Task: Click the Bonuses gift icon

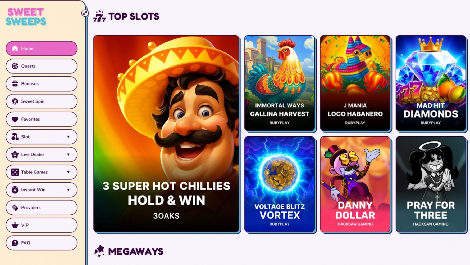Action: point(15,84)
